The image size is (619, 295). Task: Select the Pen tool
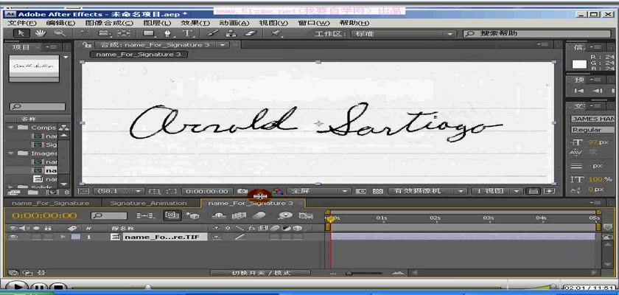168,34
